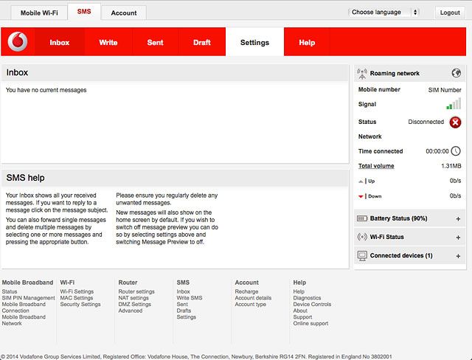The height and width of the screenshot is (360, 472).
Task: Click the Connected devices monitor icon
Action: coord(362,255)
